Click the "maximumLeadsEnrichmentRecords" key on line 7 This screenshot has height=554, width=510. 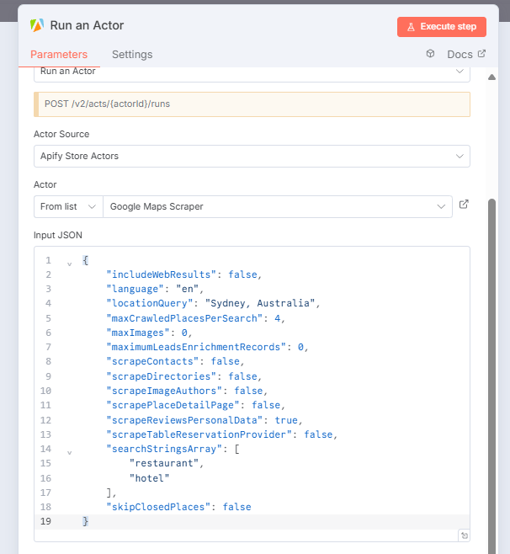click(x=196, y=347)
